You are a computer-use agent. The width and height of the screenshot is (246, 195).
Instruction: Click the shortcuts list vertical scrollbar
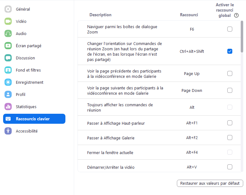242,36
